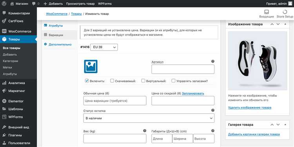Click the Артикул help question icon
Image resolution: width=294 pixels, height=147 pixels.
(x=212, y=61)
